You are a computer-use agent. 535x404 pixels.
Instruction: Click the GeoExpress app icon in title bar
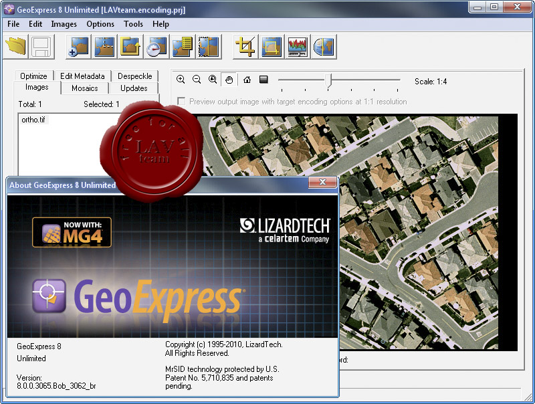point(9,9)
